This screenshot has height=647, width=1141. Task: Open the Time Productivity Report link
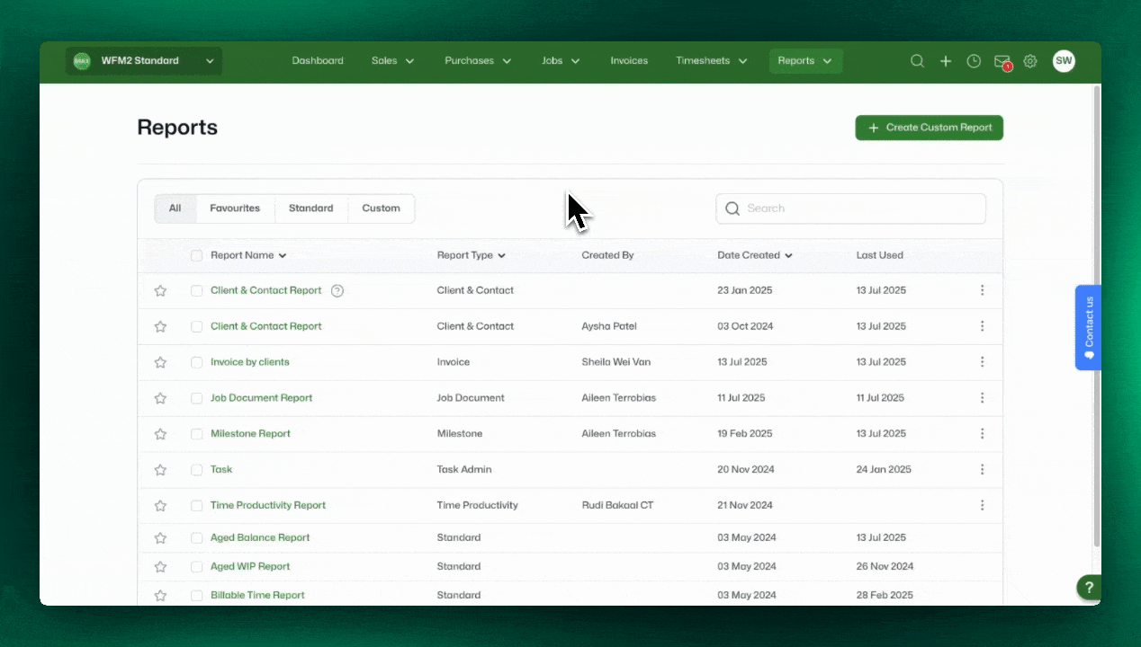tap(268, 506)
